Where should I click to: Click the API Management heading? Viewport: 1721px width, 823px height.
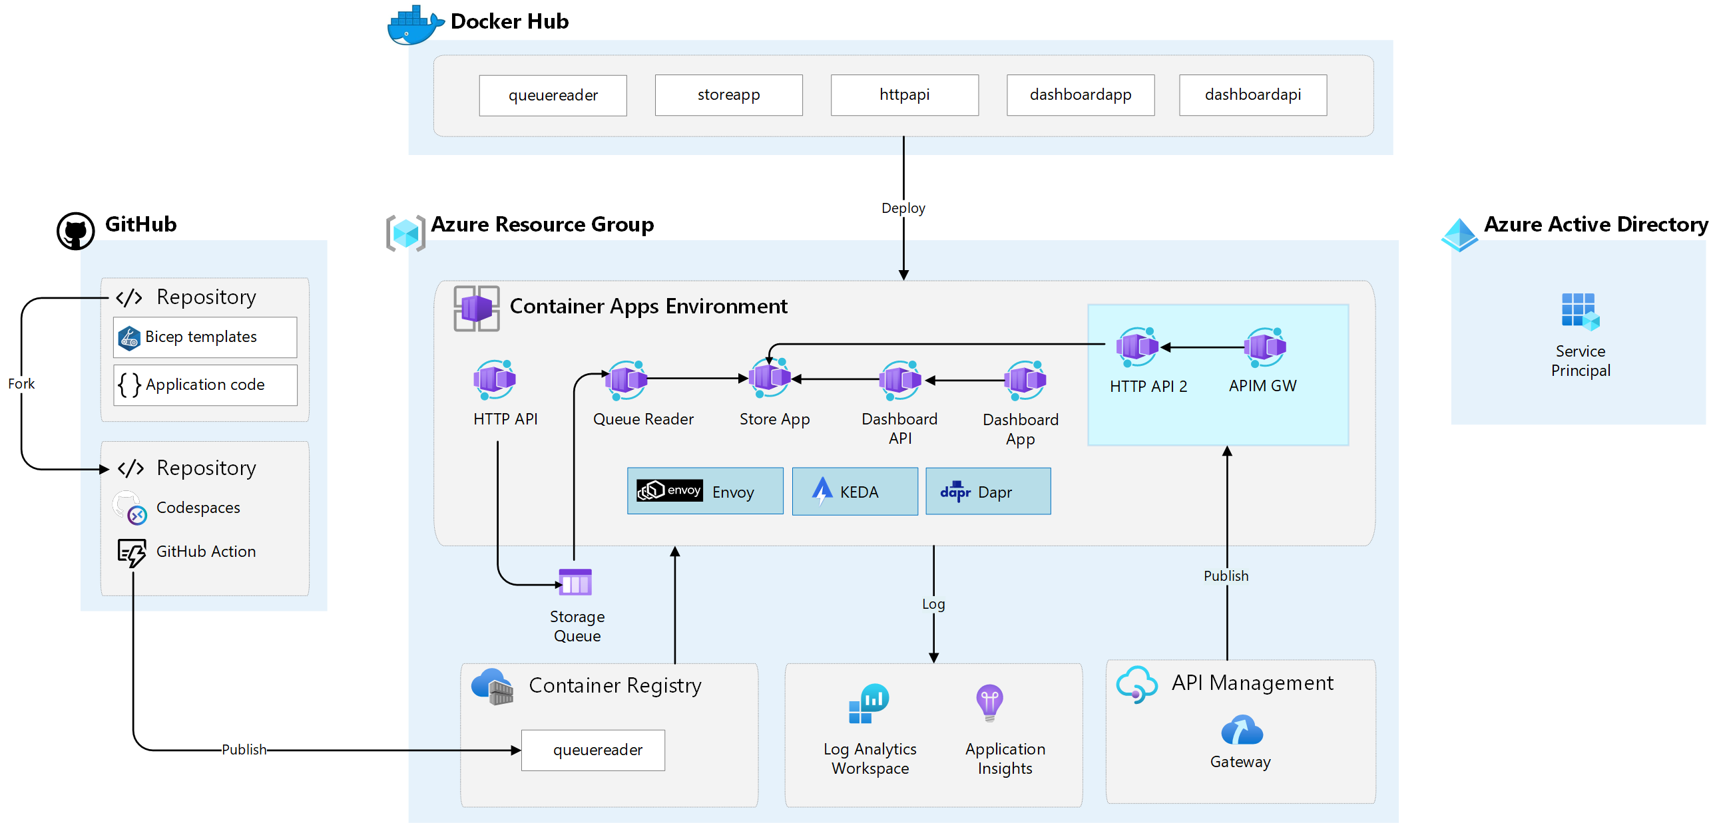(1252, 683)
